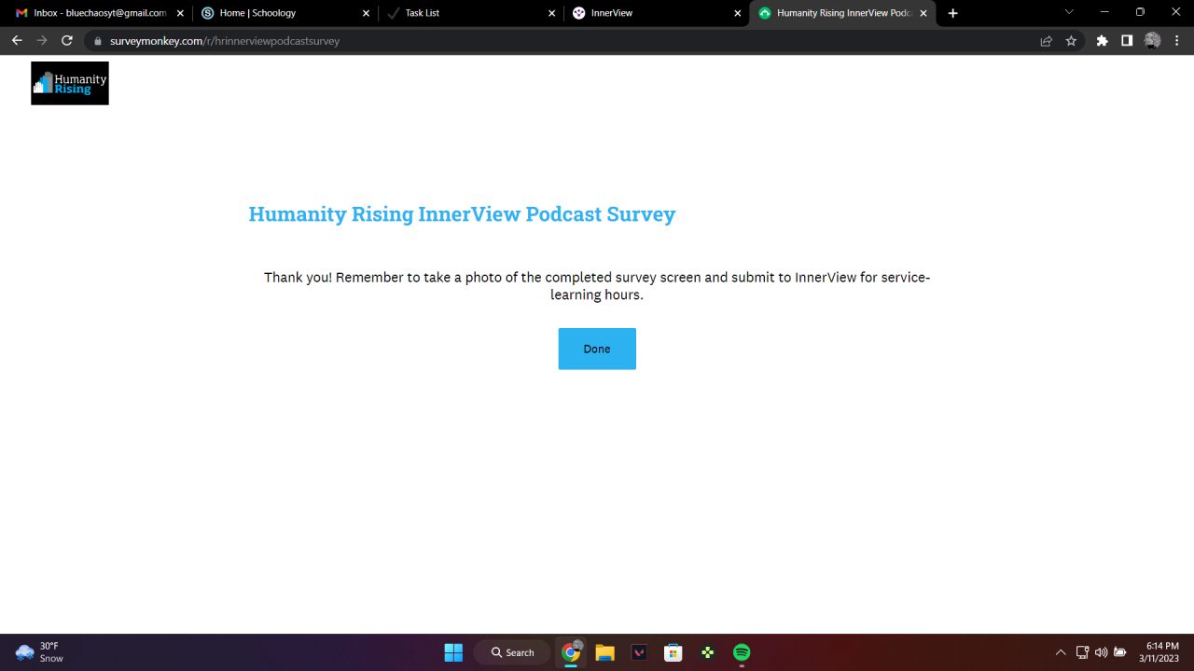1194x671 pixels.
Task: Open a new browser tab
Action: [x=952, y=13]
